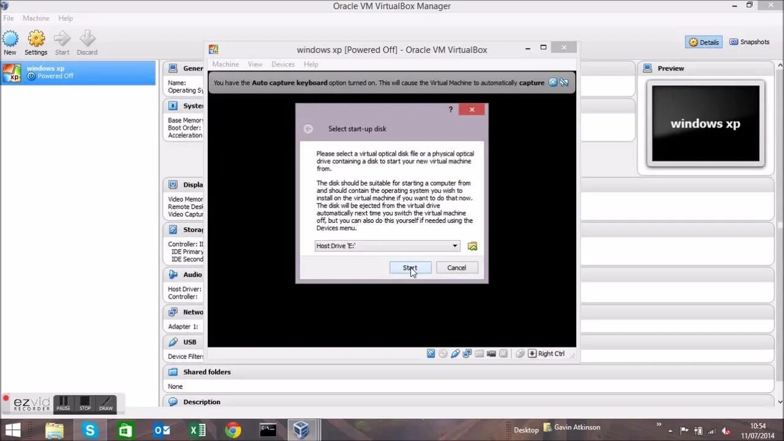
Task: Select the windows xp VM in list
Action: 78,72
